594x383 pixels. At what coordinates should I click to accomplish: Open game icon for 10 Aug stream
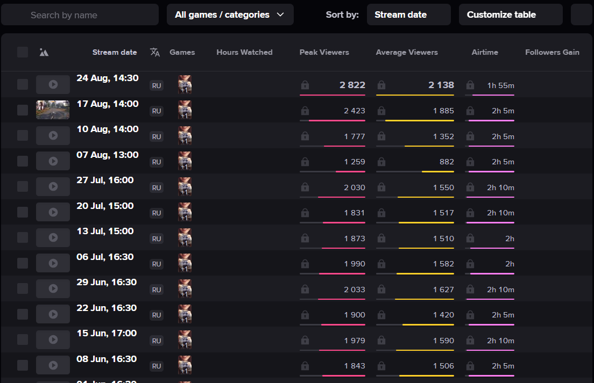pyautogui.click(x=185, y=135)
